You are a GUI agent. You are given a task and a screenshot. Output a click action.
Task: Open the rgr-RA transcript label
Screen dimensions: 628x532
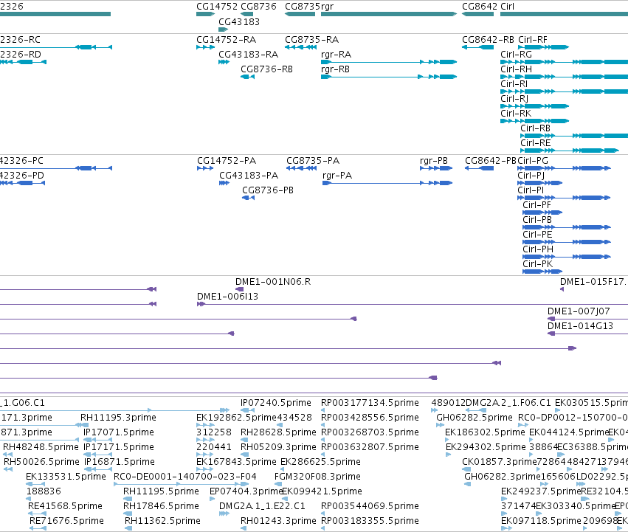coord(336,55)
